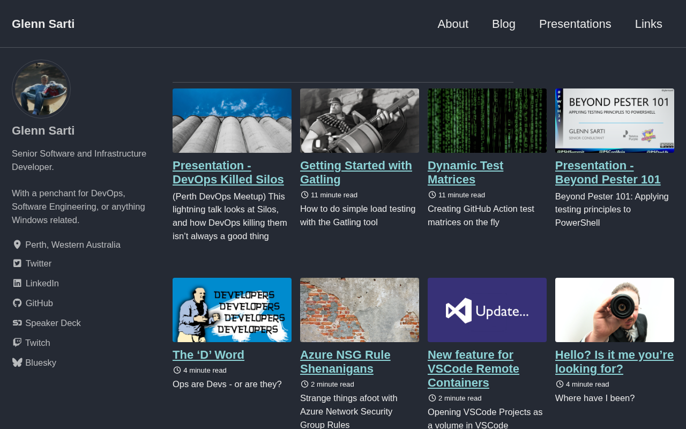
Task: Click the Twitch icon in sidebar
Action: [17, 343]
